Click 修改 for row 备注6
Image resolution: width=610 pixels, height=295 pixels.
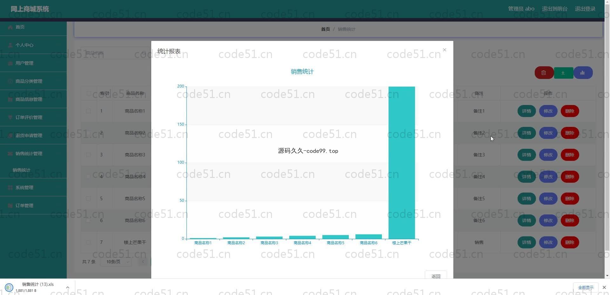(548, 220)
